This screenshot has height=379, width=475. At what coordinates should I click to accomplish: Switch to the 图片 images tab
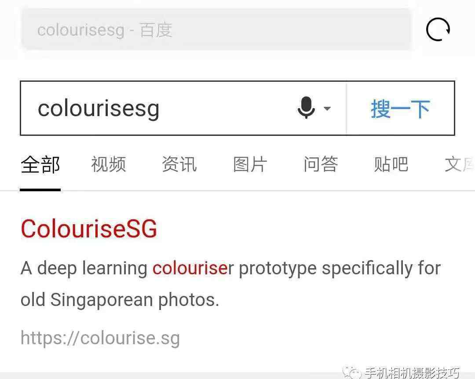pos(250,164)
